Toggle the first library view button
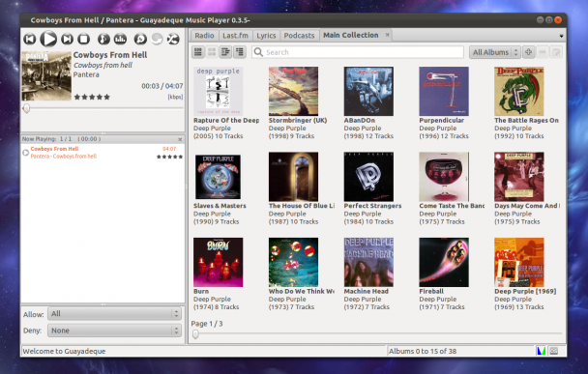The image size is (588, 374). [198, 52]
